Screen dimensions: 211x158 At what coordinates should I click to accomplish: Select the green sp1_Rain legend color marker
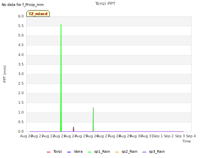click(x=89, y=152)
